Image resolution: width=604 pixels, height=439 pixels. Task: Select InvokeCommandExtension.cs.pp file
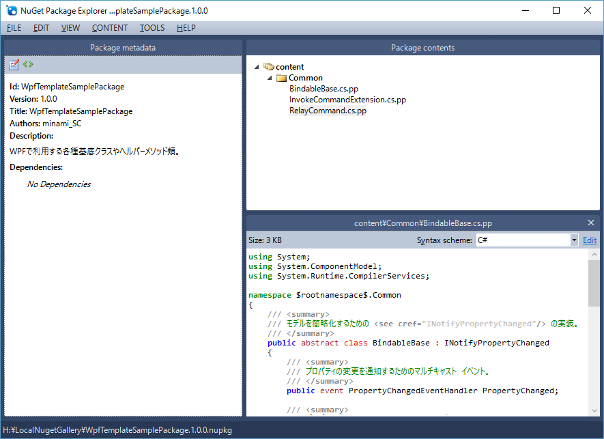pyautogui.click(x=347, y=100)
